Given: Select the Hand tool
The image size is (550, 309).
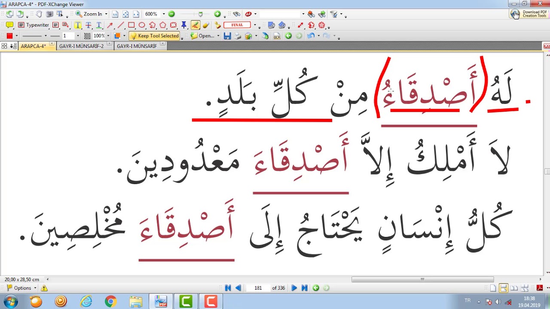Looking at the screenshot, I should [39, 14].
